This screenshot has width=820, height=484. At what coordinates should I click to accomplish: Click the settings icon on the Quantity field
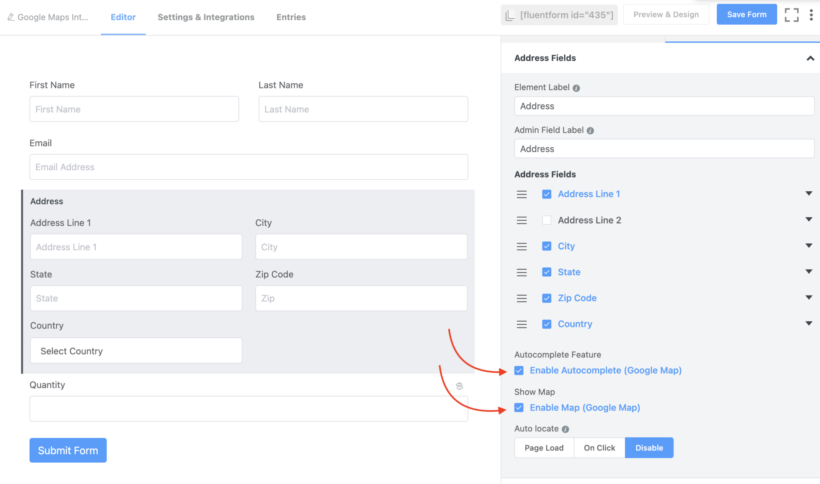[459, 386]
